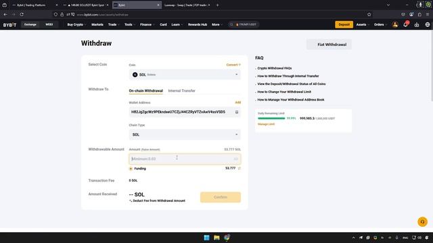Expand the More menu

(217, 24)
